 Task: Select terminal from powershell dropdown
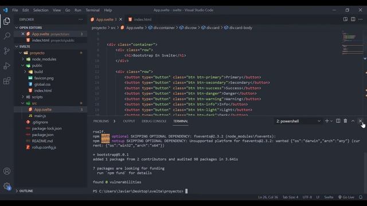tap(298, 121)
